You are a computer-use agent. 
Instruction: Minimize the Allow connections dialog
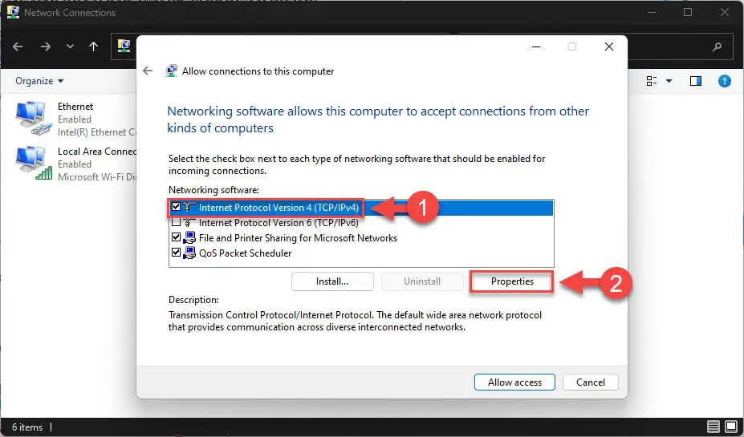[x=536, y=47]
